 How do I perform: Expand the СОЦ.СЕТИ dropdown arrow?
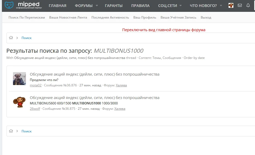coord(180,5)
